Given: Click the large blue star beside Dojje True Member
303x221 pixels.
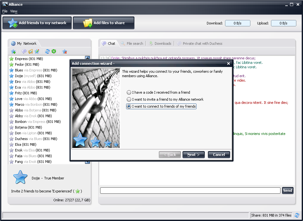Looking at the screenshot, I should coord(20,177).
